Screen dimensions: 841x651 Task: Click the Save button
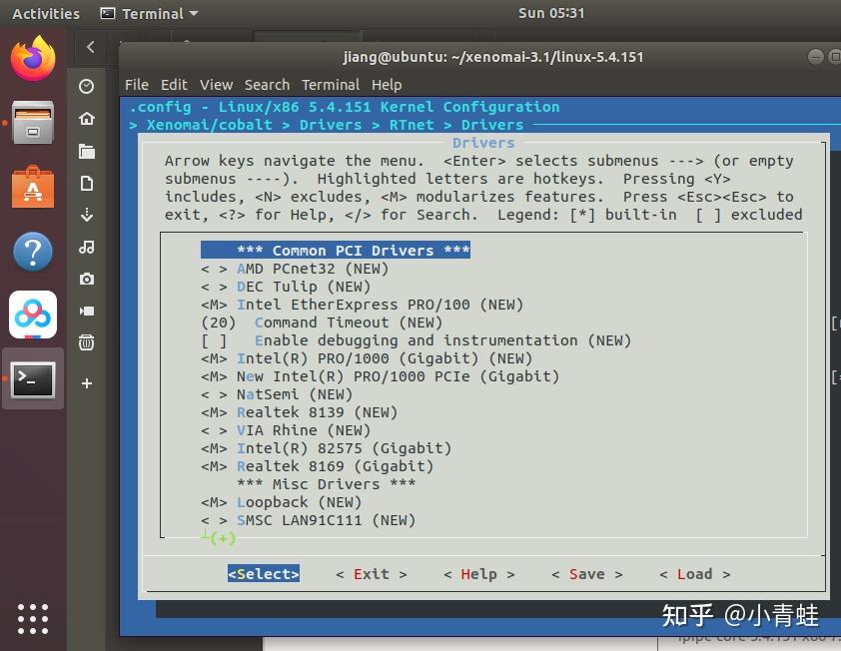tap(586, 574)
